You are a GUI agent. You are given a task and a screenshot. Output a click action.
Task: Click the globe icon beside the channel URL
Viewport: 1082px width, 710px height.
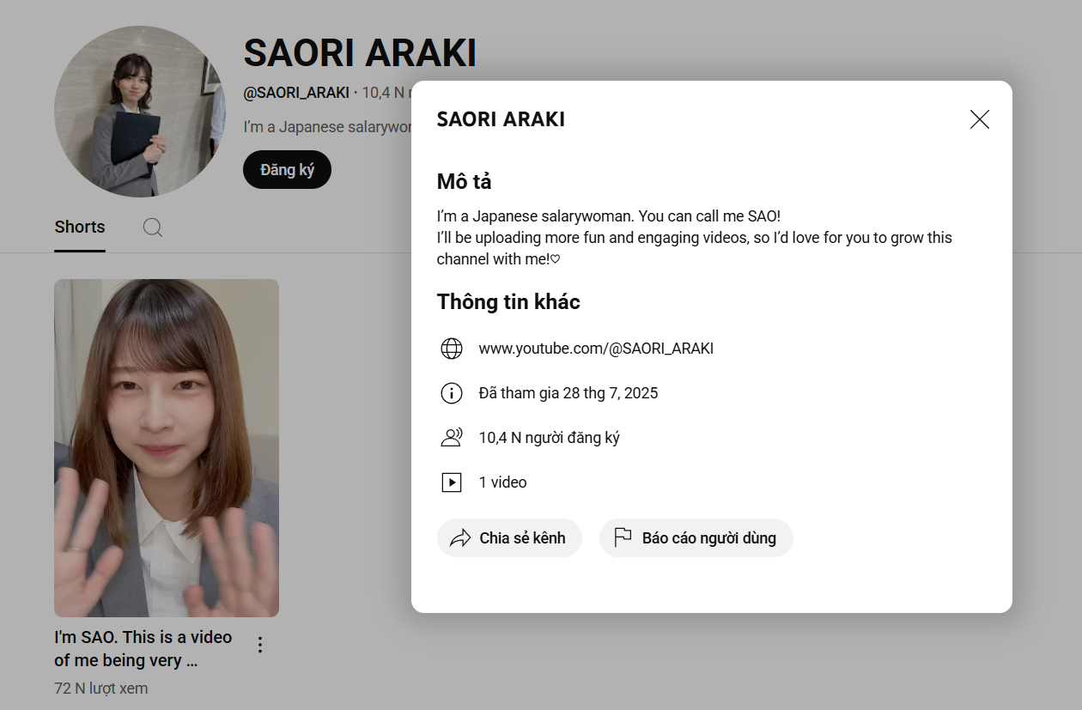(452, 349)
